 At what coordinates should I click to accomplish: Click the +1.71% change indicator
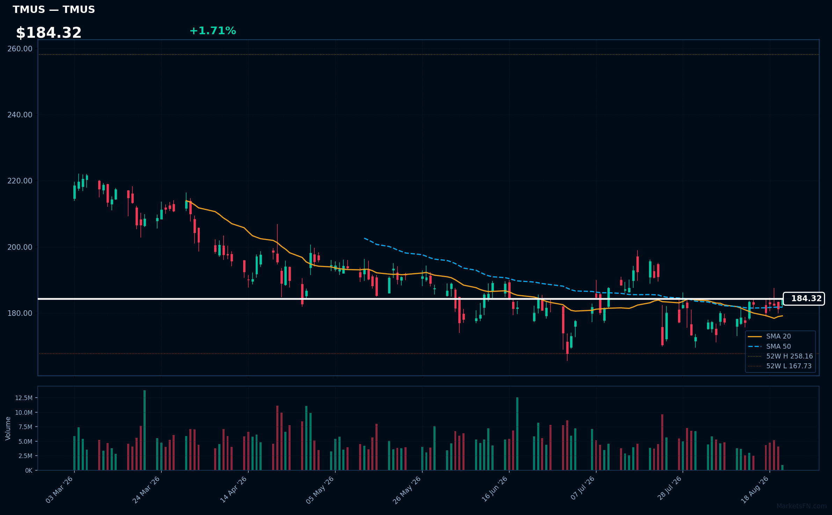click(213, 31)
